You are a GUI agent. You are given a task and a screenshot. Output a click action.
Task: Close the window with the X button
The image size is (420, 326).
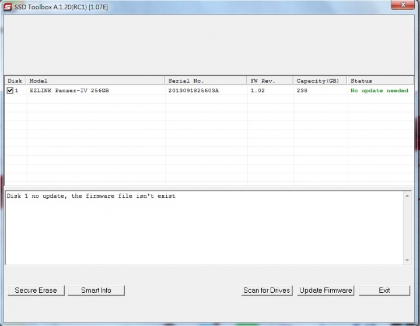pyautogui.click(x=403, y=5)
